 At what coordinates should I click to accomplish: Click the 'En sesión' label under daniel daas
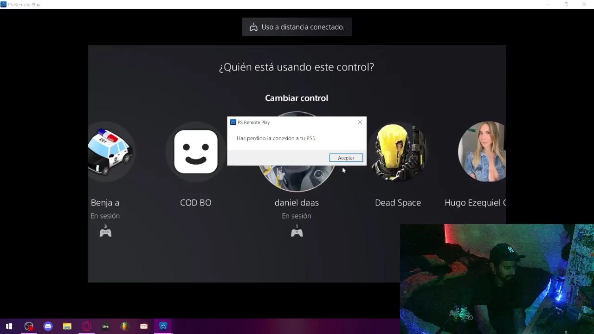[297, 216]
